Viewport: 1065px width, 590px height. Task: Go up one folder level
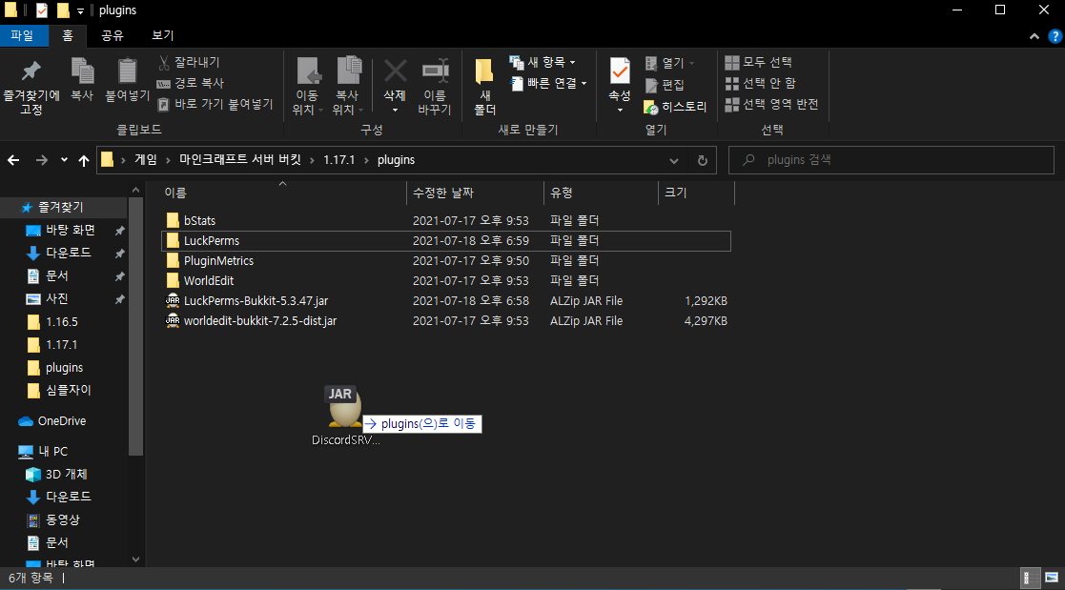click(84, 160)
